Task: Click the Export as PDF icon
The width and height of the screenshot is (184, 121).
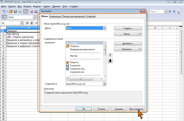Action: (32, 12)
